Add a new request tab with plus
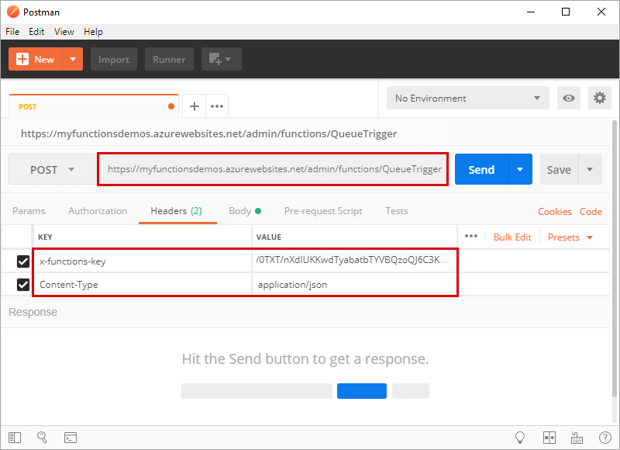This screenshot has height=450, width=620. (x=195, y=106)
